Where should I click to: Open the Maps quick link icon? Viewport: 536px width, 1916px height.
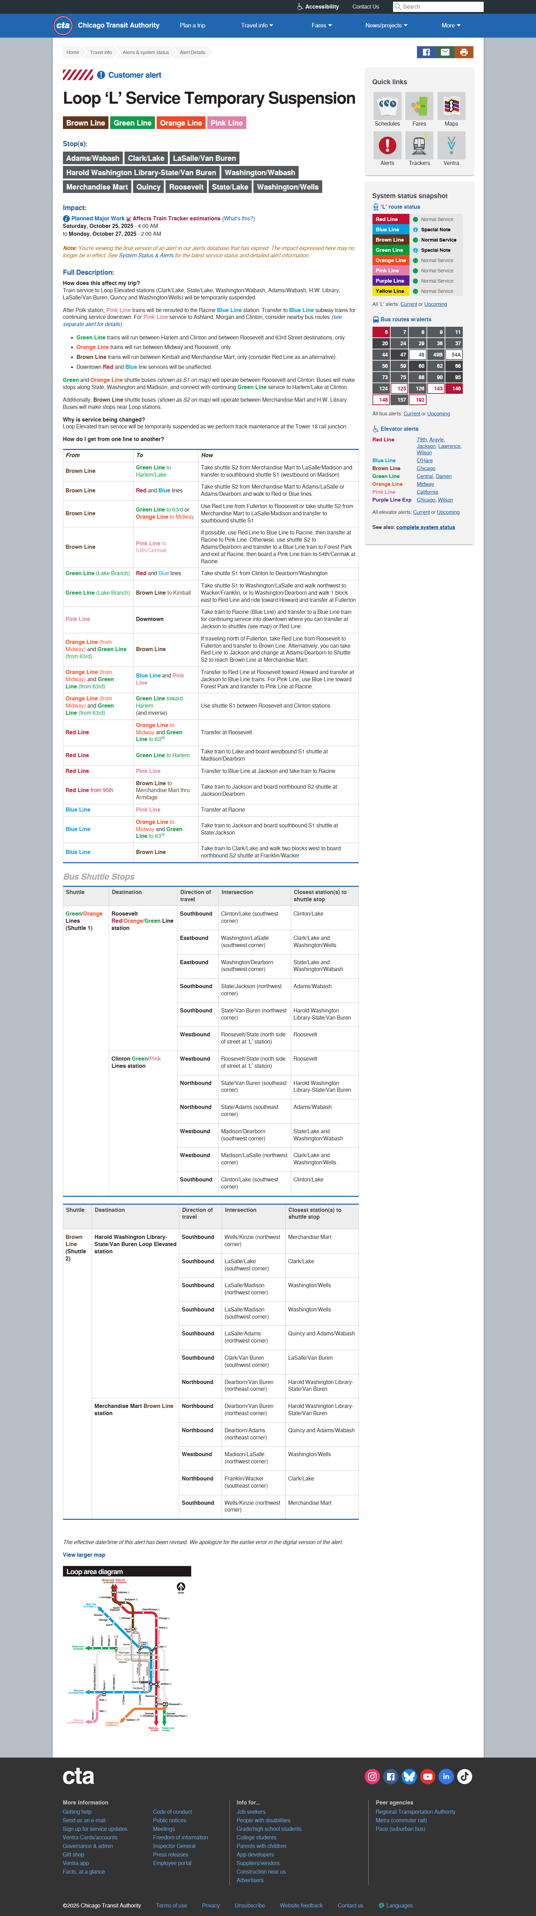click(x=451, y=106)
